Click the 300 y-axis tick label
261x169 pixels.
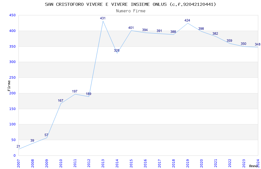12,62
